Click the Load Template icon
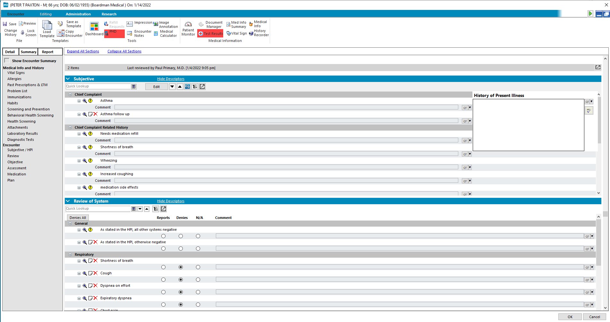Viewport: 610px width, 322px height. coord(47,29)
